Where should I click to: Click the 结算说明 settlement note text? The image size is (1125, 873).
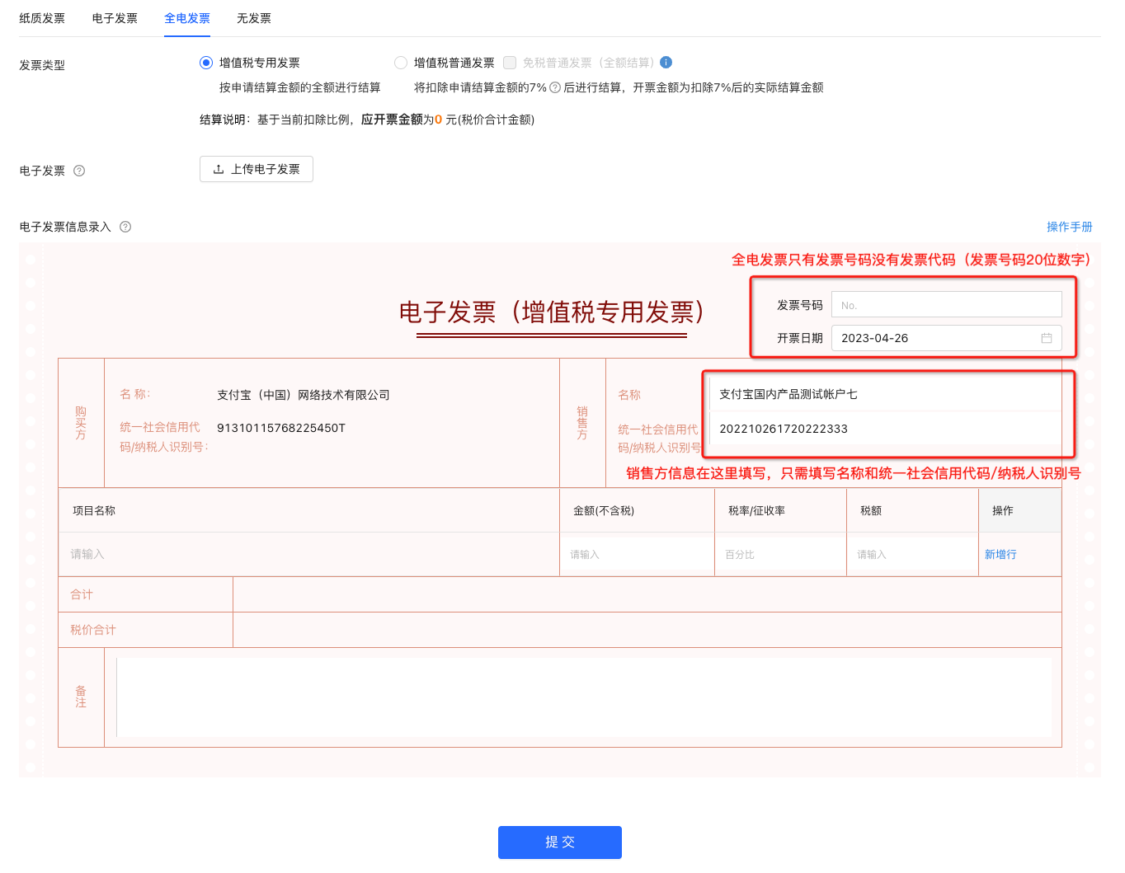367,120
